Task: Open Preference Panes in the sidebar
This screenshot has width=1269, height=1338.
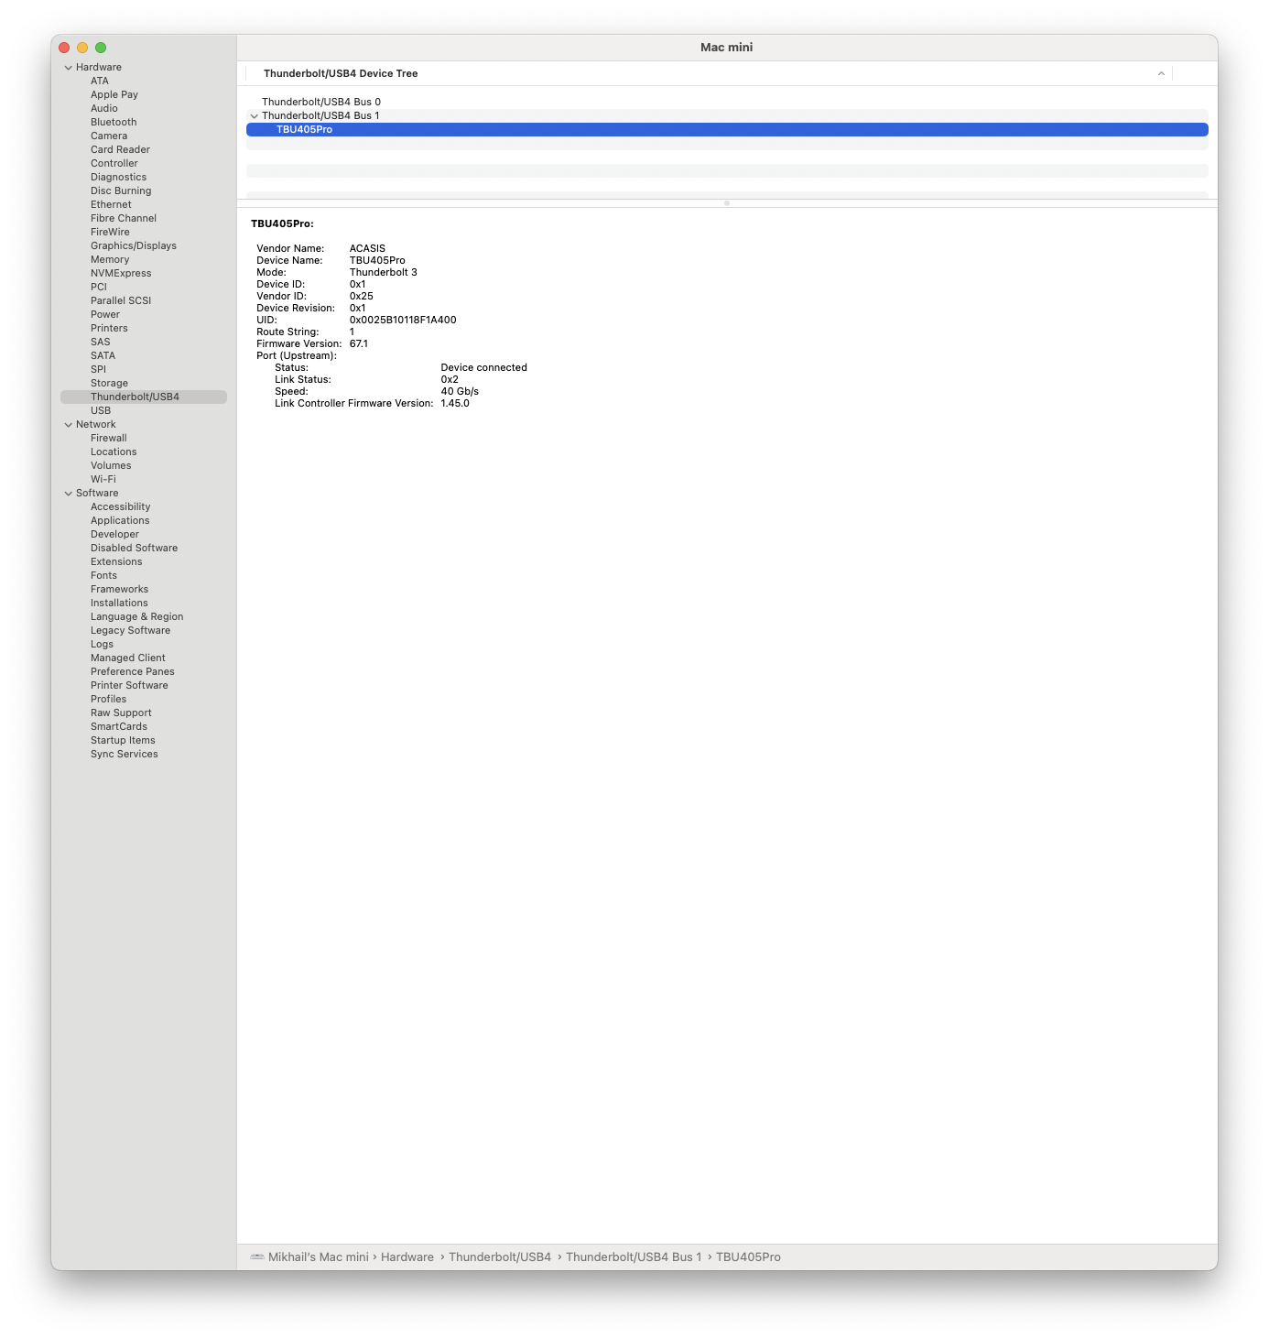Action: click(x=132, y=672)
